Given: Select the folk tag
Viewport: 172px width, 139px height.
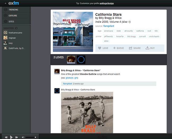Looking at the screenshot, I should click(x=156, y=31).
